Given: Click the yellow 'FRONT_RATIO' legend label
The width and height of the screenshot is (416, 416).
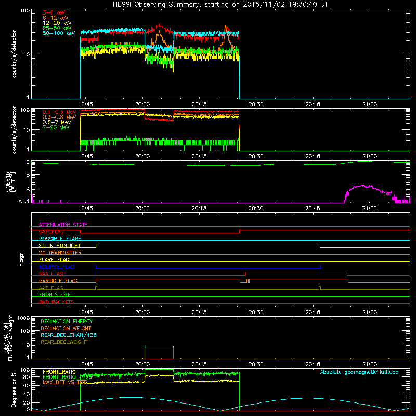Looking at the screenshot, I should click(x=59, y=372).
